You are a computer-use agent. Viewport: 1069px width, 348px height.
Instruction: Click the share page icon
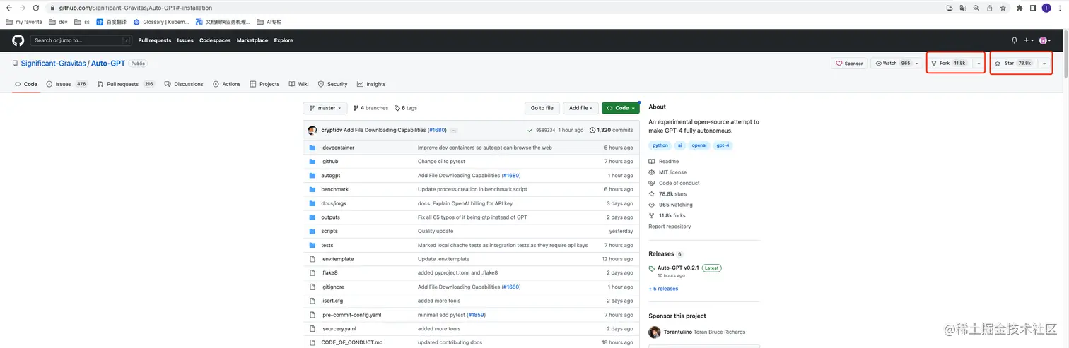click(988, 8)
